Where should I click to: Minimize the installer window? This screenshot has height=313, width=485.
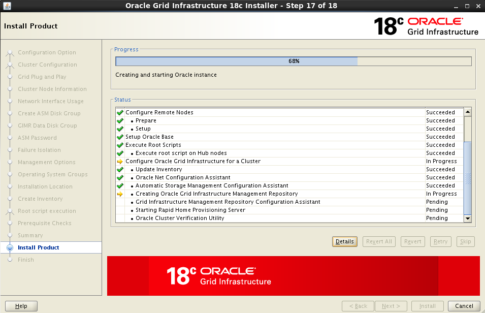coord(456,6)
